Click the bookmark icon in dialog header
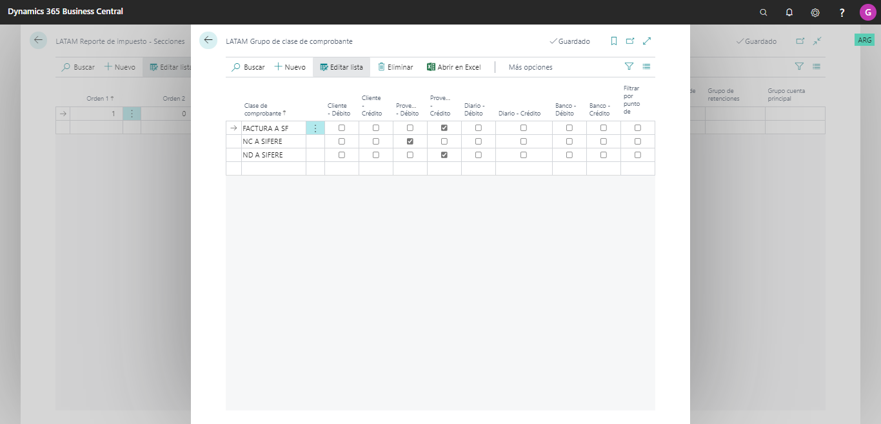The height and width of the screenshot is (424, 881). 614,41
